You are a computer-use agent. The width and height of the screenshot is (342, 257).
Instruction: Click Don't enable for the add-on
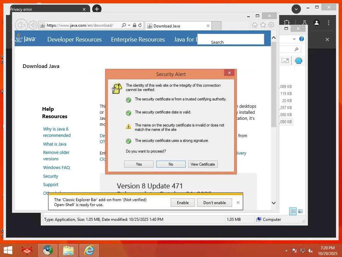214,202
